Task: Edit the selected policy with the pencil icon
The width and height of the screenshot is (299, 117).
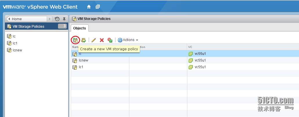Action: [93, 40]
